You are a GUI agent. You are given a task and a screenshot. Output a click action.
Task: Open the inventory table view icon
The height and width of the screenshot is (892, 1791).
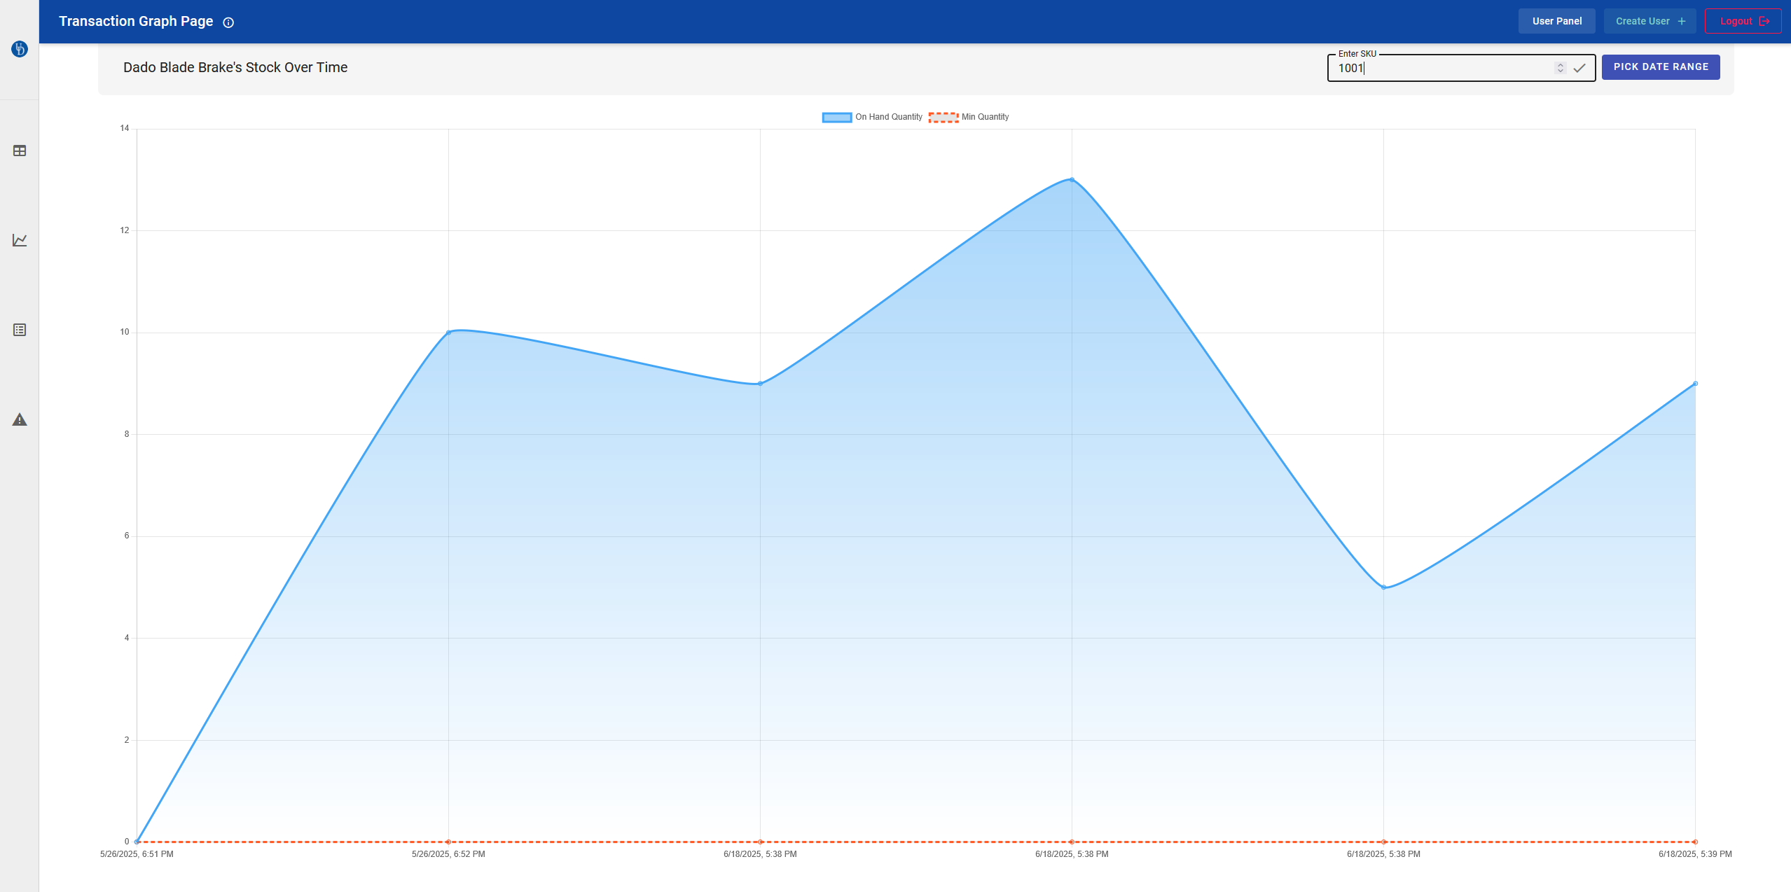[x=20, y=151]
